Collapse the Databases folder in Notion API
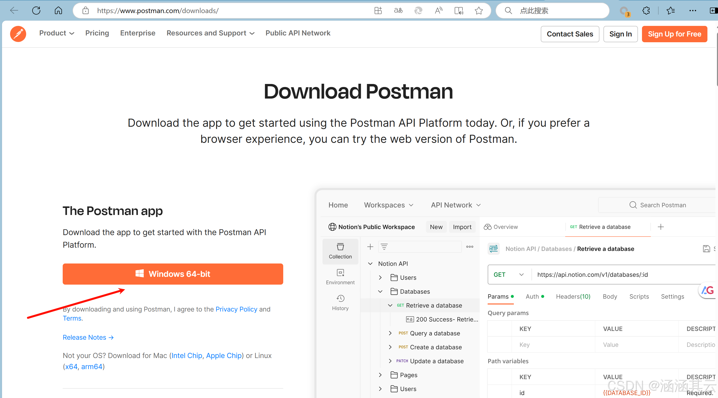Viewport: 718px width, 398px height. pos(380,291)
